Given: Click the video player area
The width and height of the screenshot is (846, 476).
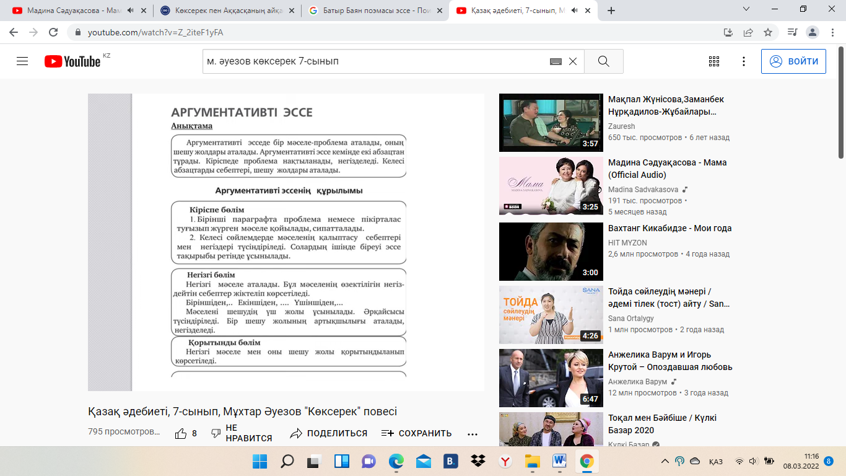Looking at the screenshot, I should tap(286, 242).
